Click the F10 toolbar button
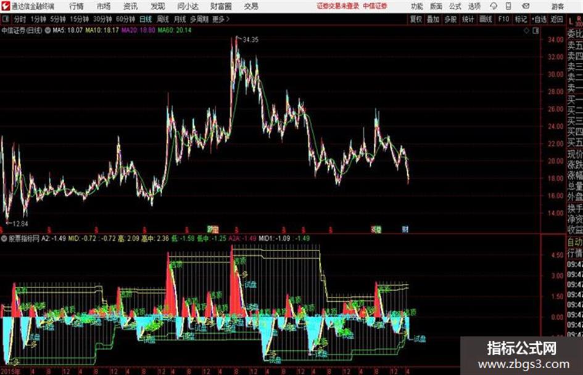 pos(503,19)
